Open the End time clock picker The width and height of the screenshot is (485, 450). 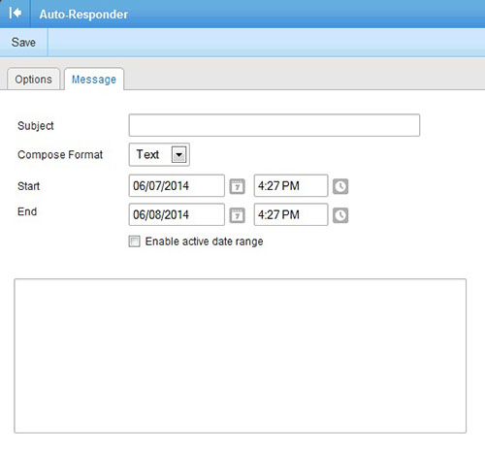tap(340, 215)
